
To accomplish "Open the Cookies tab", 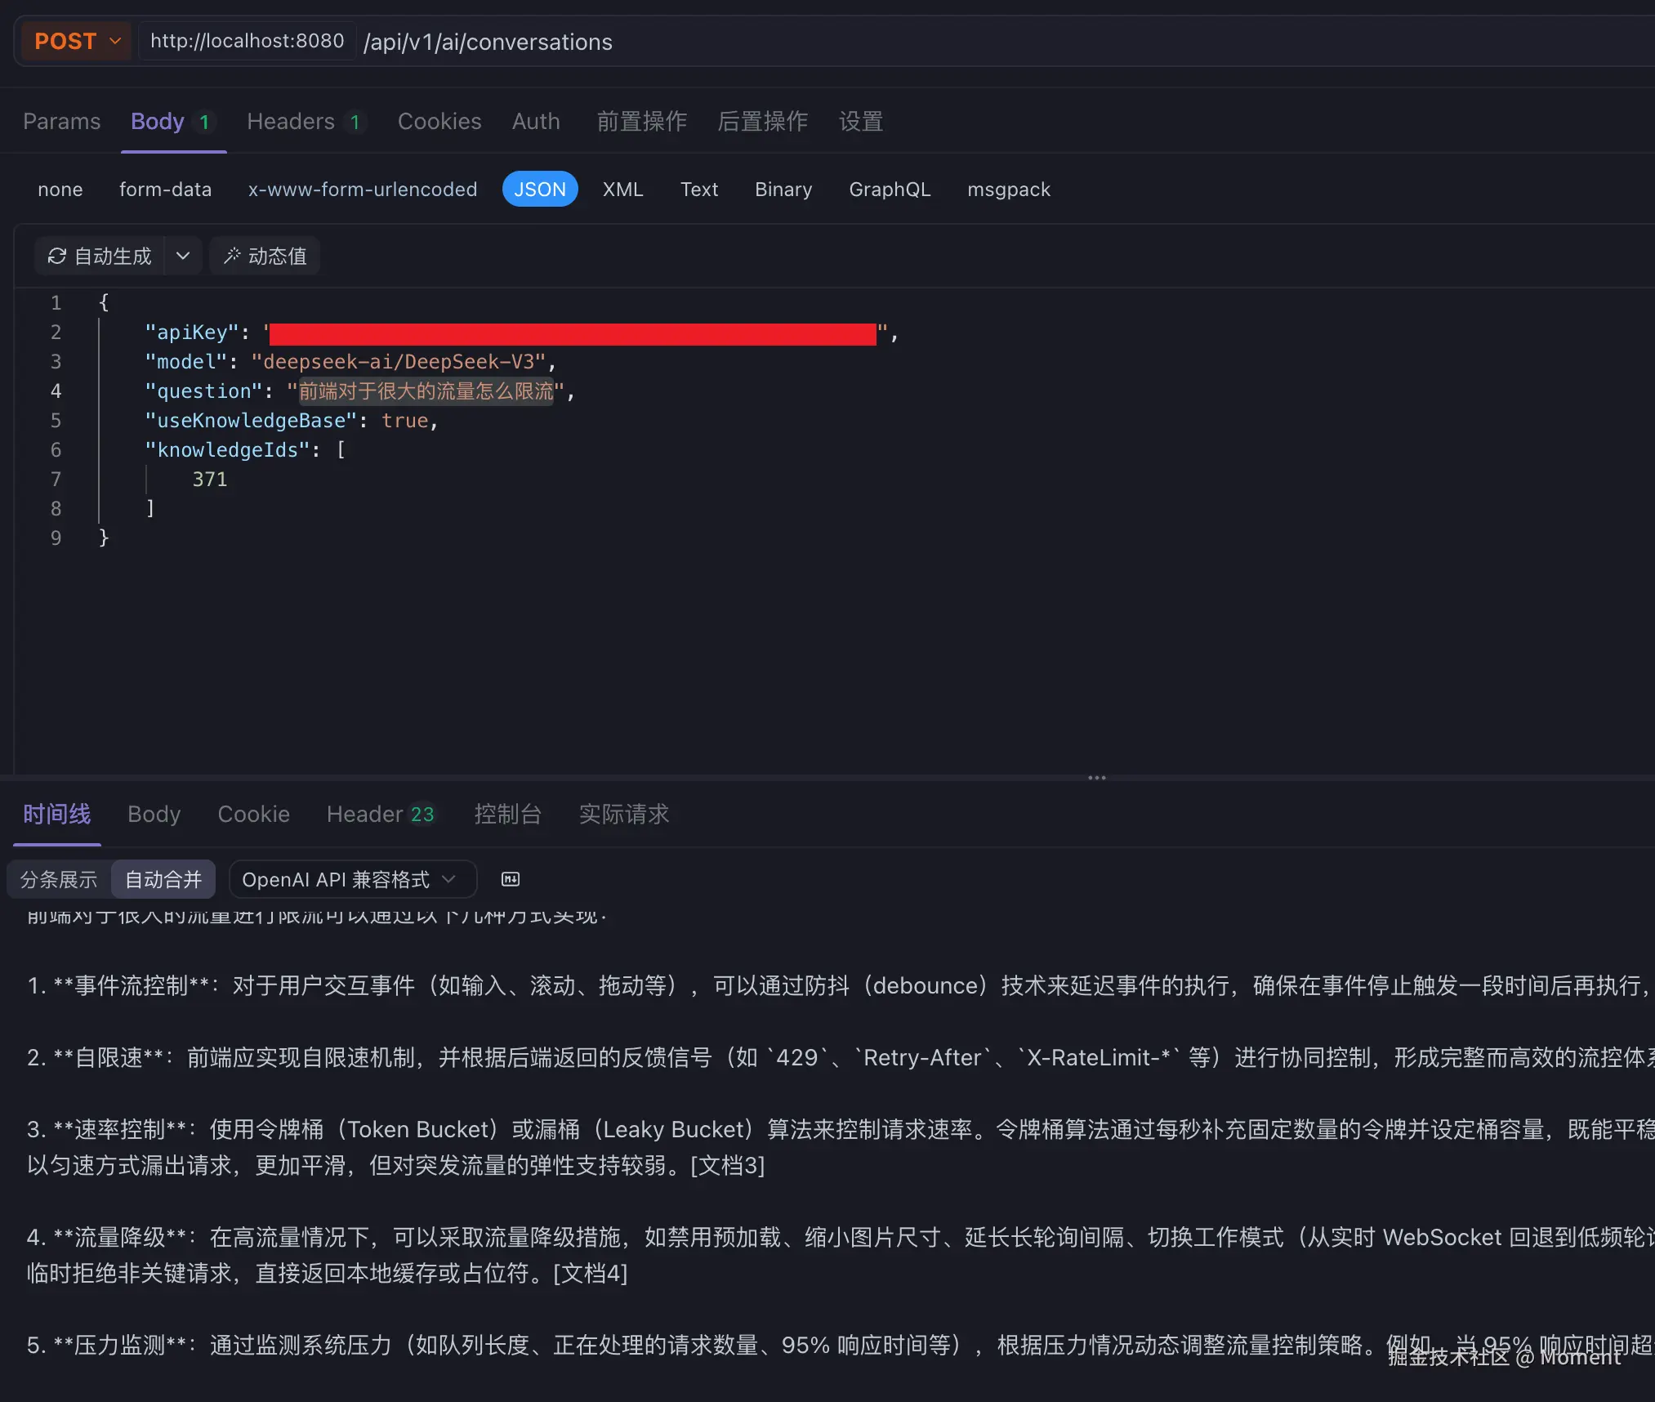I will click(439, 121).
